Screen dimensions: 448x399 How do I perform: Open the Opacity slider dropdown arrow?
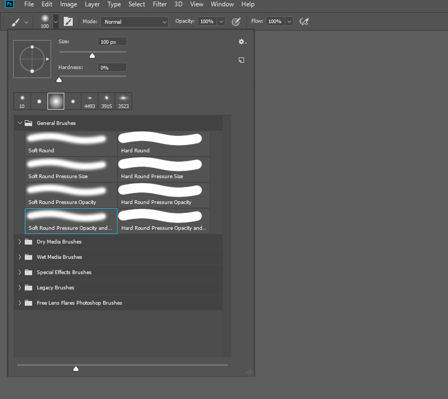point(221,22)
